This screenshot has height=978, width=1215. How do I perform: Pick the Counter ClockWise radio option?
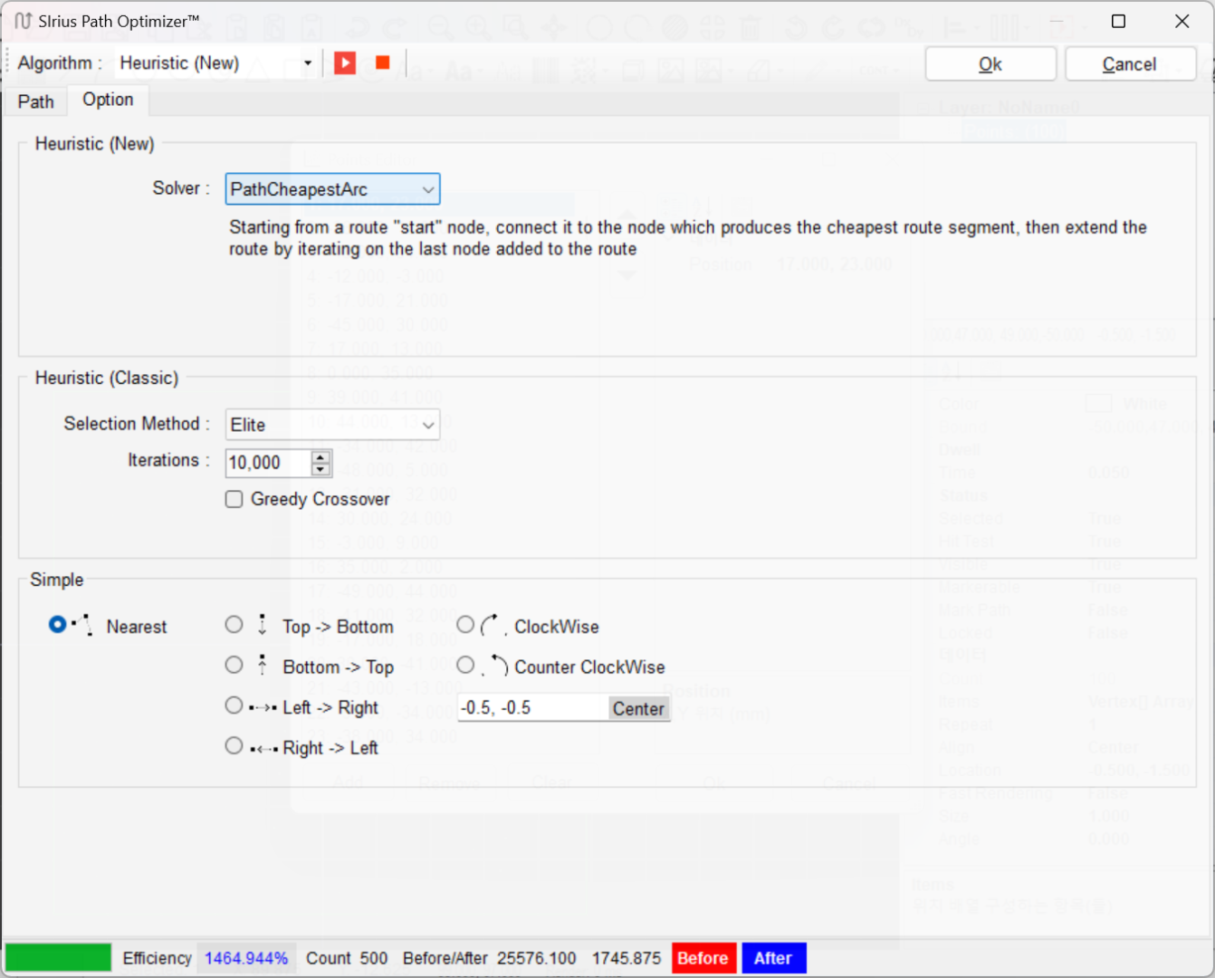pyautogui.click(x=465, y=665)
